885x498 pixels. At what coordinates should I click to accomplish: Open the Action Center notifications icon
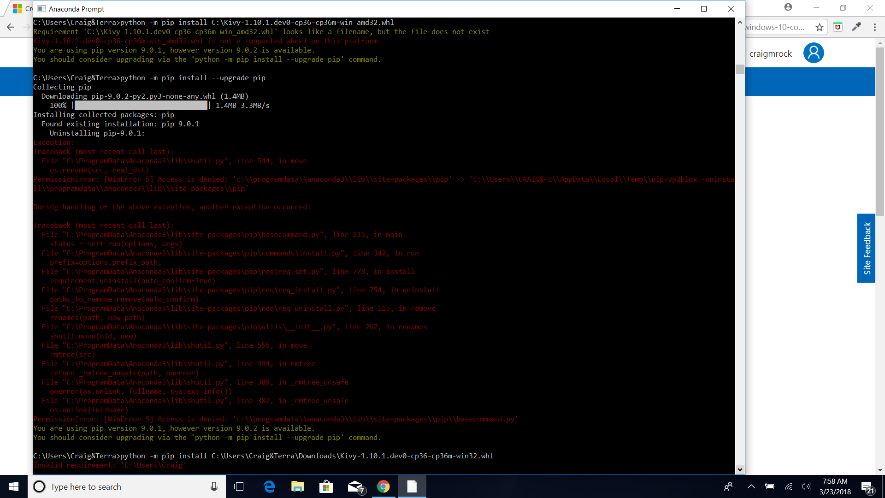pyautogui.click(x=867, y=487)
